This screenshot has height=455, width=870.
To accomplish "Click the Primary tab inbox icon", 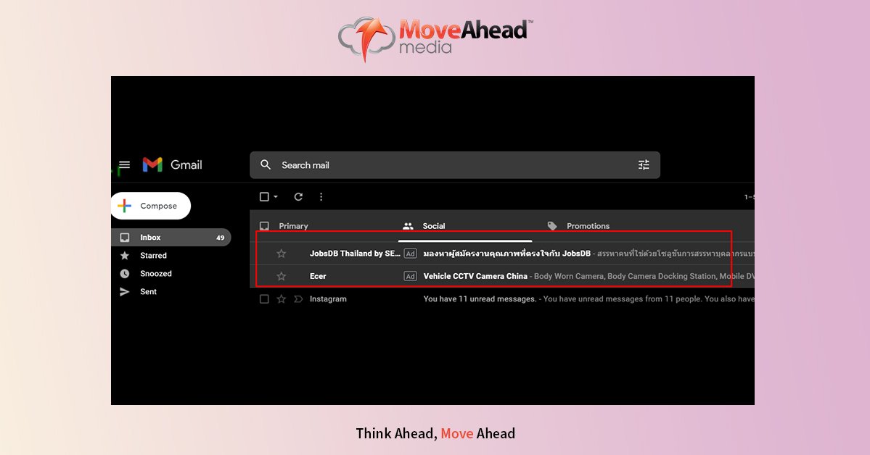I will tap(265, 226).
